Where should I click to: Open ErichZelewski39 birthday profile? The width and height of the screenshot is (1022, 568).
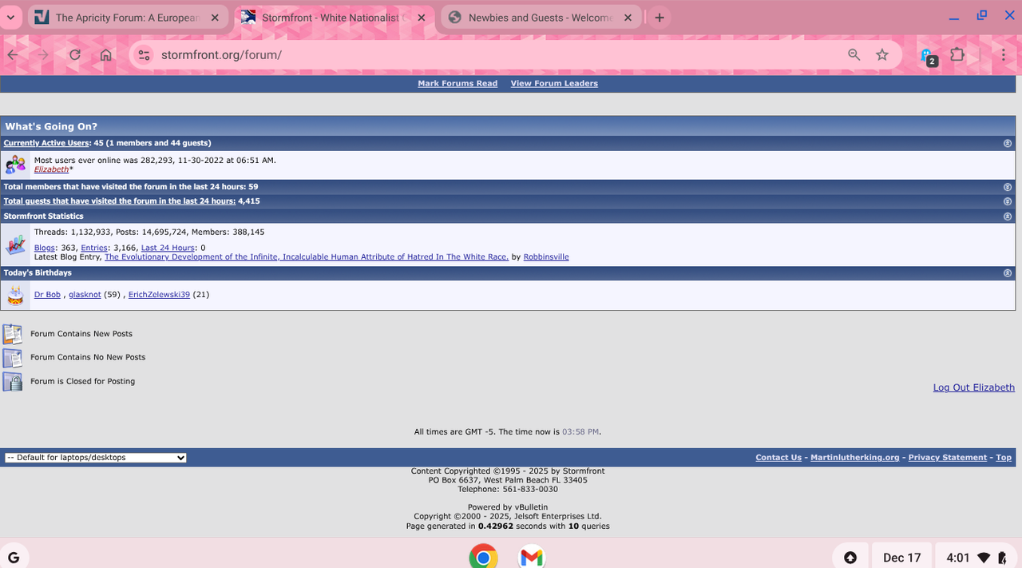point(159,295)
